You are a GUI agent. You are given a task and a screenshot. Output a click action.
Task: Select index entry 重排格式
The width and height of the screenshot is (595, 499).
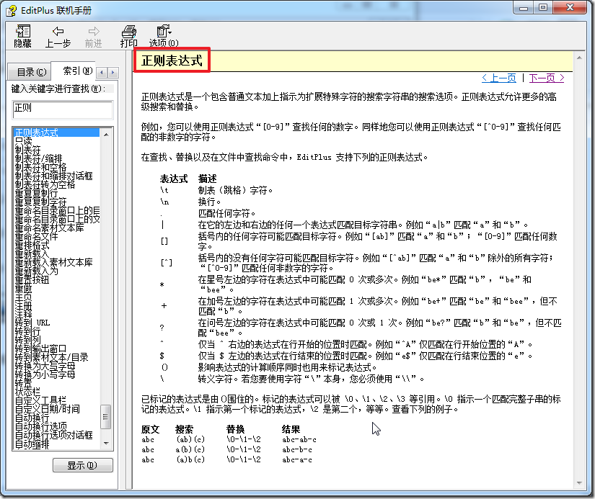pyautogui.click(x=32, y=245)
